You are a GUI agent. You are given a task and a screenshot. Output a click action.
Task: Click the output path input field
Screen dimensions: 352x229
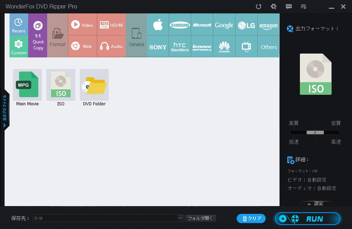coord(106,218)
